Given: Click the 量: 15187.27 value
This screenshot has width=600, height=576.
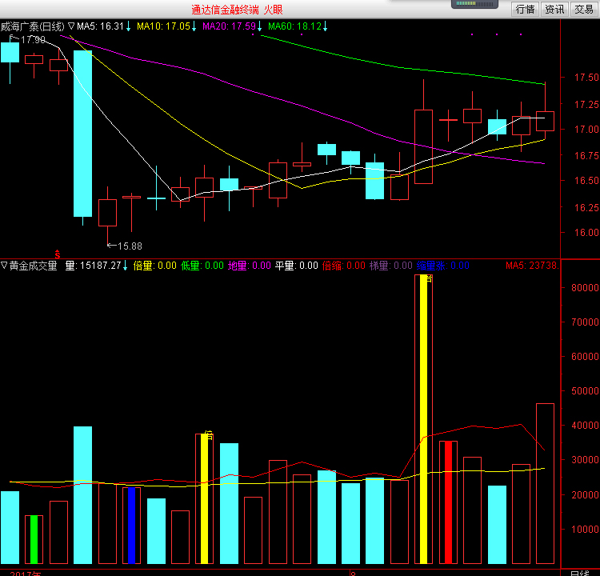Looking at the screenshot, I should pyautogui.click(x=93, y=266).
